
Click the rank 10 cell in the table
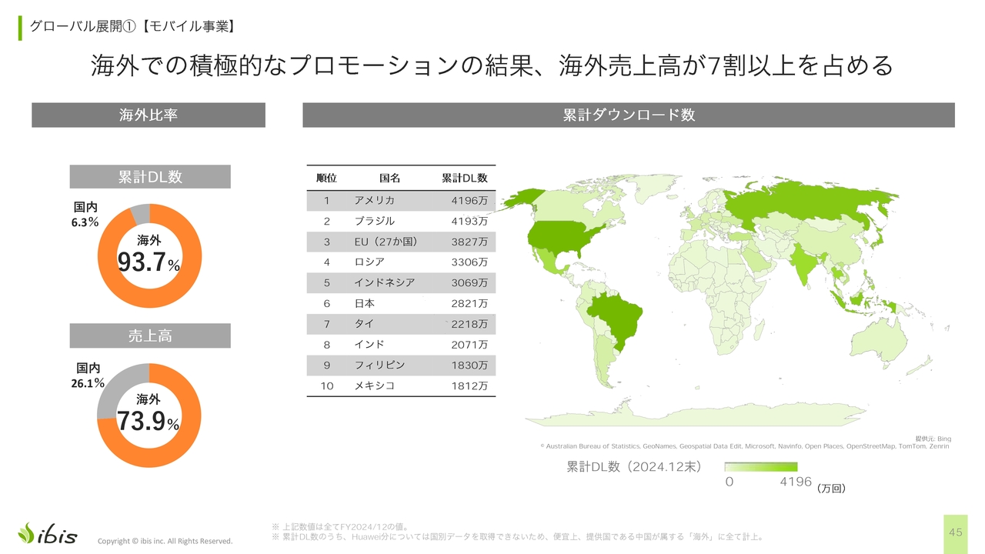(326, 385)
